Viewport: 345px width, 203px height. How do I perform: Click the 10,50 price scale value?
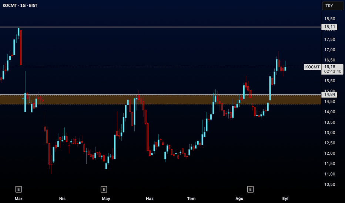[x=329, y=184]
